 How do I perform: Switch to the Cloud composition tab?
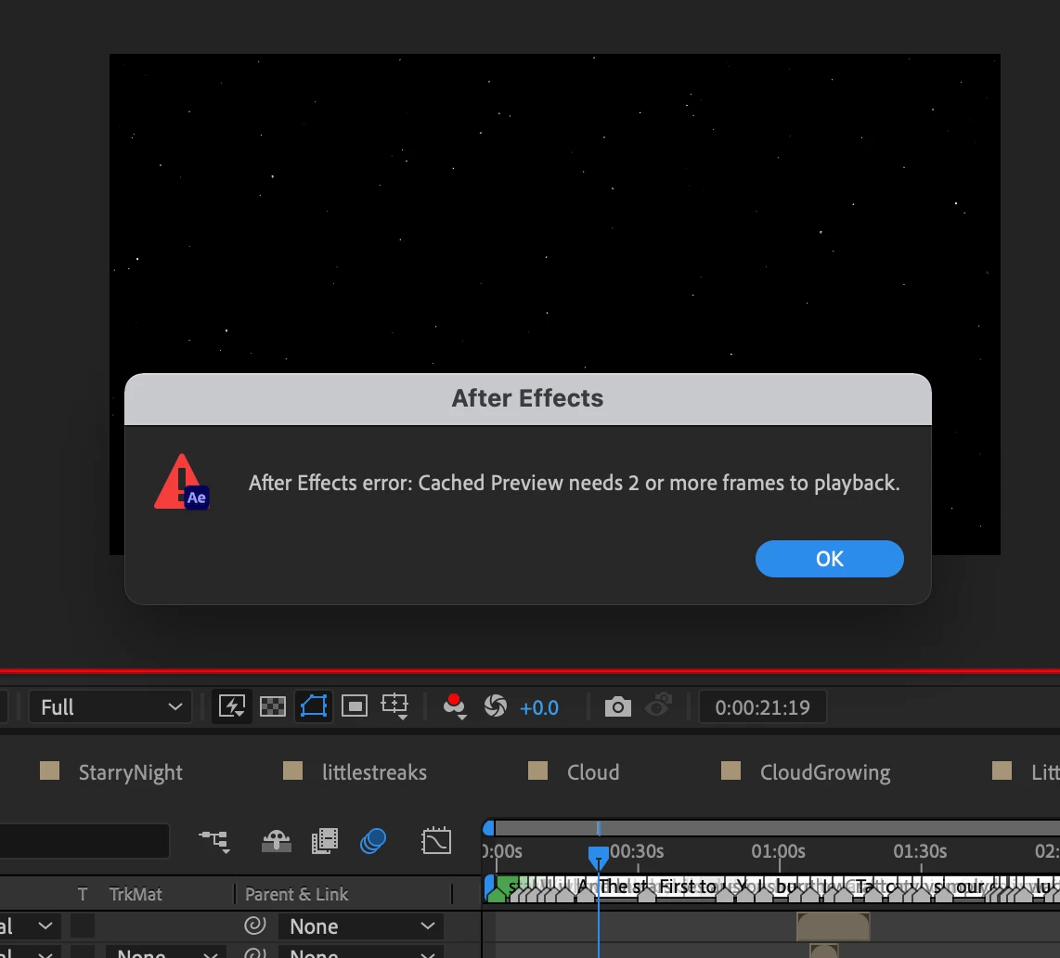coord(593,772)
